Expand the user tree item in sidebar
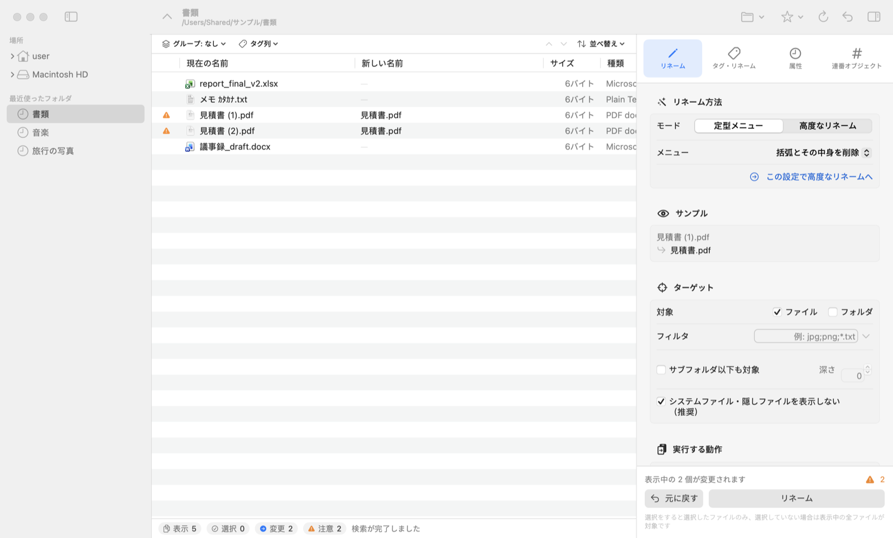Viewport: 893px width, 538px height. click(12, 56)
